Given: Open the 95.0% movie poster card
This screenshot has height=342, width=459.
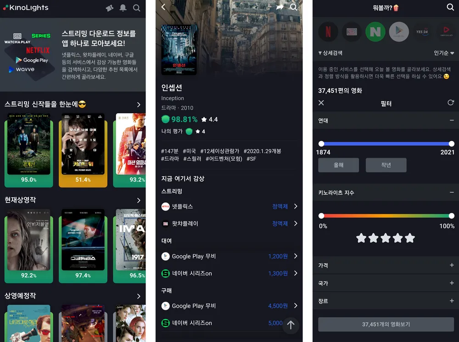Looking at the screenshot, I should [x=28, y=150].
